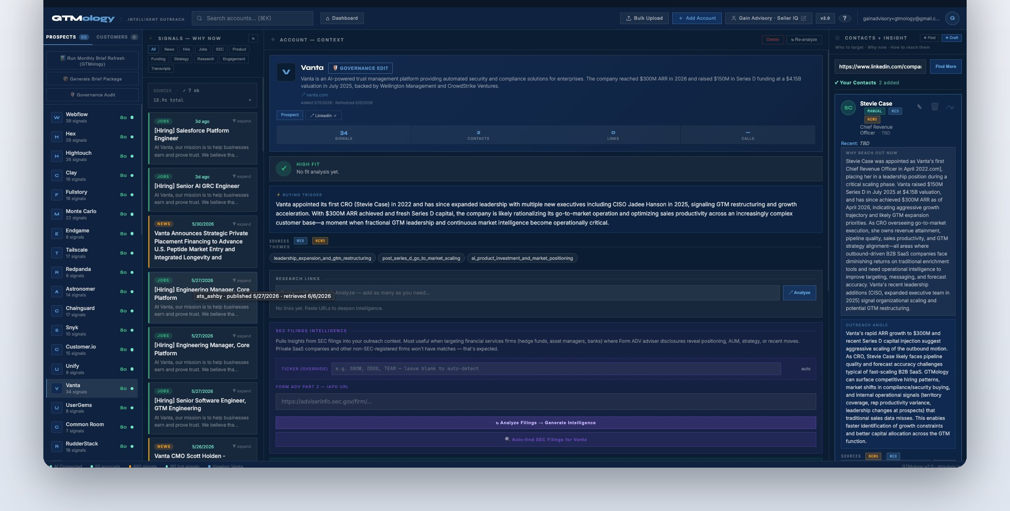Click the red Delete account button

pos(772,40)
